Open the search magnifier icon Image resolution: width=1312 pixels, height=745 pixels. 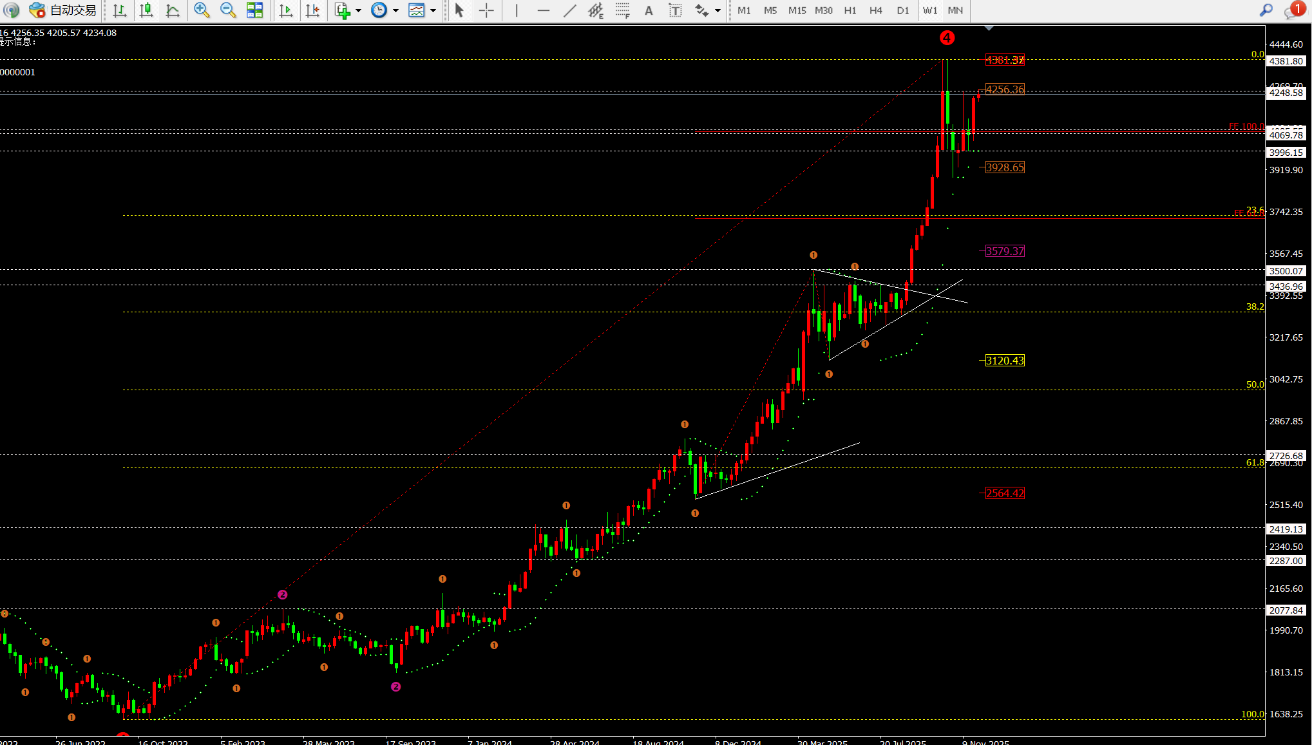(1266, 10)
